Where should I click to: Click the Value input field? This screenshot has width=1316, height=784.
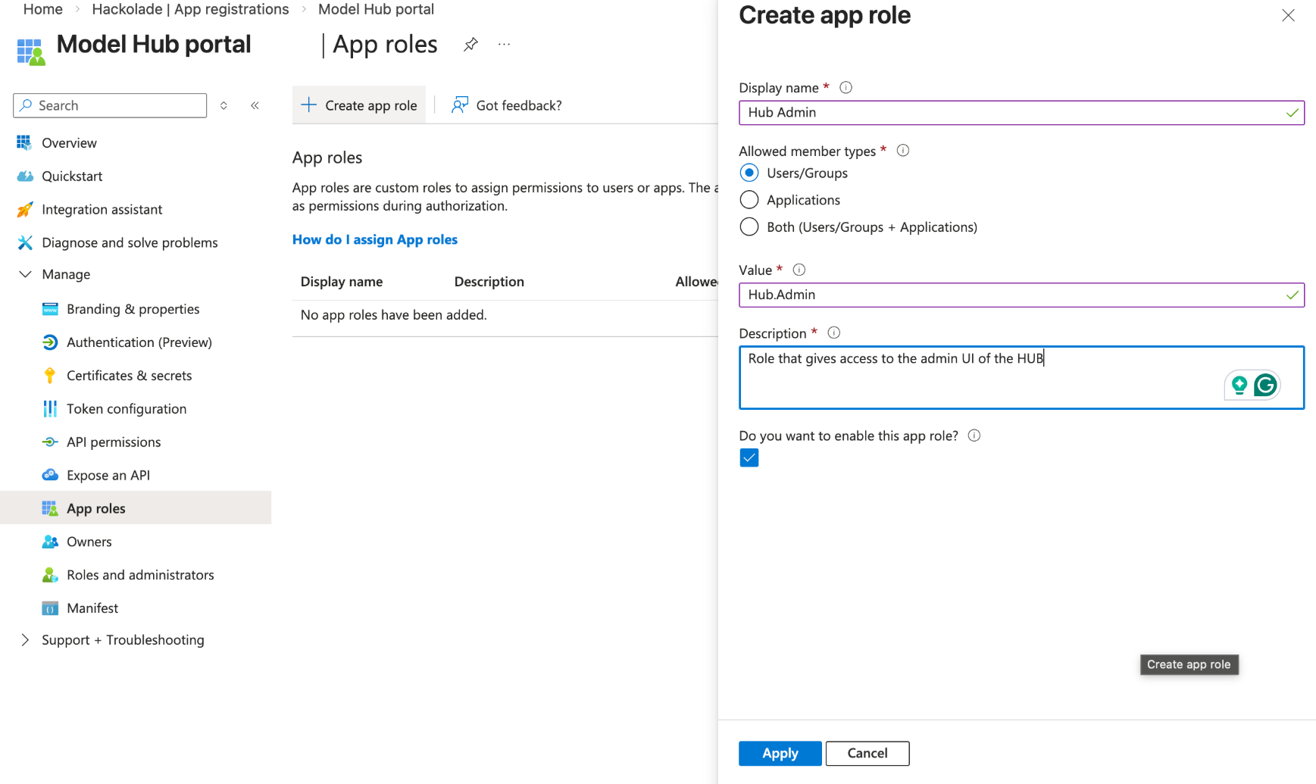[1021, 295]
